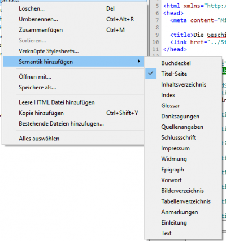This screenshot has width=226, height=241.
Task: Click Alles auswählen
Action: (73, 139)
